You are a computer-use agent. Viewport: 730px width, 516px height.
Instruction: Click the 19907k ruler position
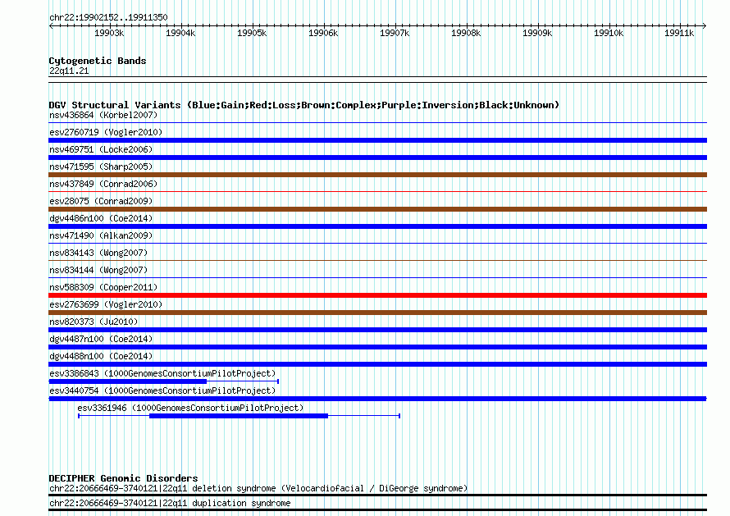pyautogui.click(x=395, y=33)
